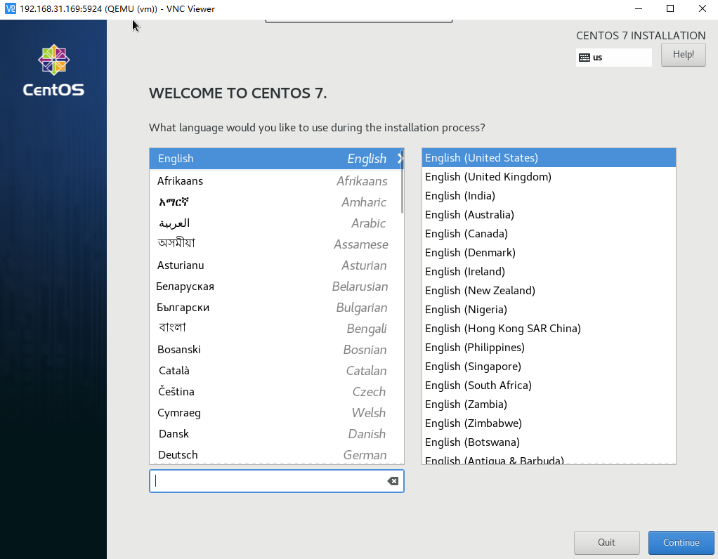The height and width of the screenshot is (559, 718).
Task: Click the us keyboard layout indicator
Action: 613,57
